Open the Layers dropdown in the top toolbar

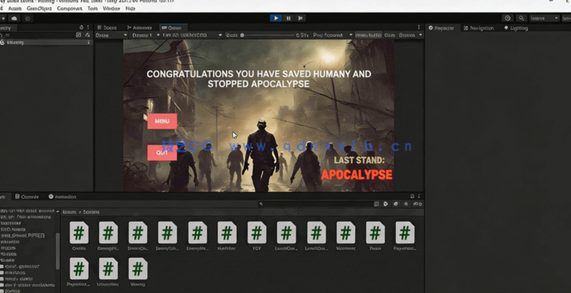pyautogui.click(x=544, y=18)
